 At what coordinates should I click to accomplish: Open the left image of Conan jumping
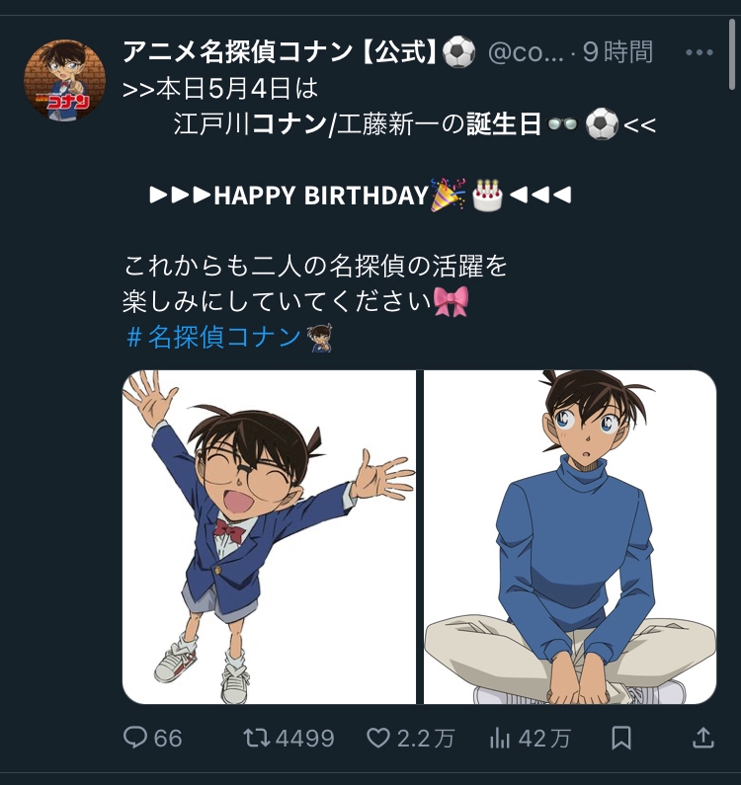tap(269, 536)
